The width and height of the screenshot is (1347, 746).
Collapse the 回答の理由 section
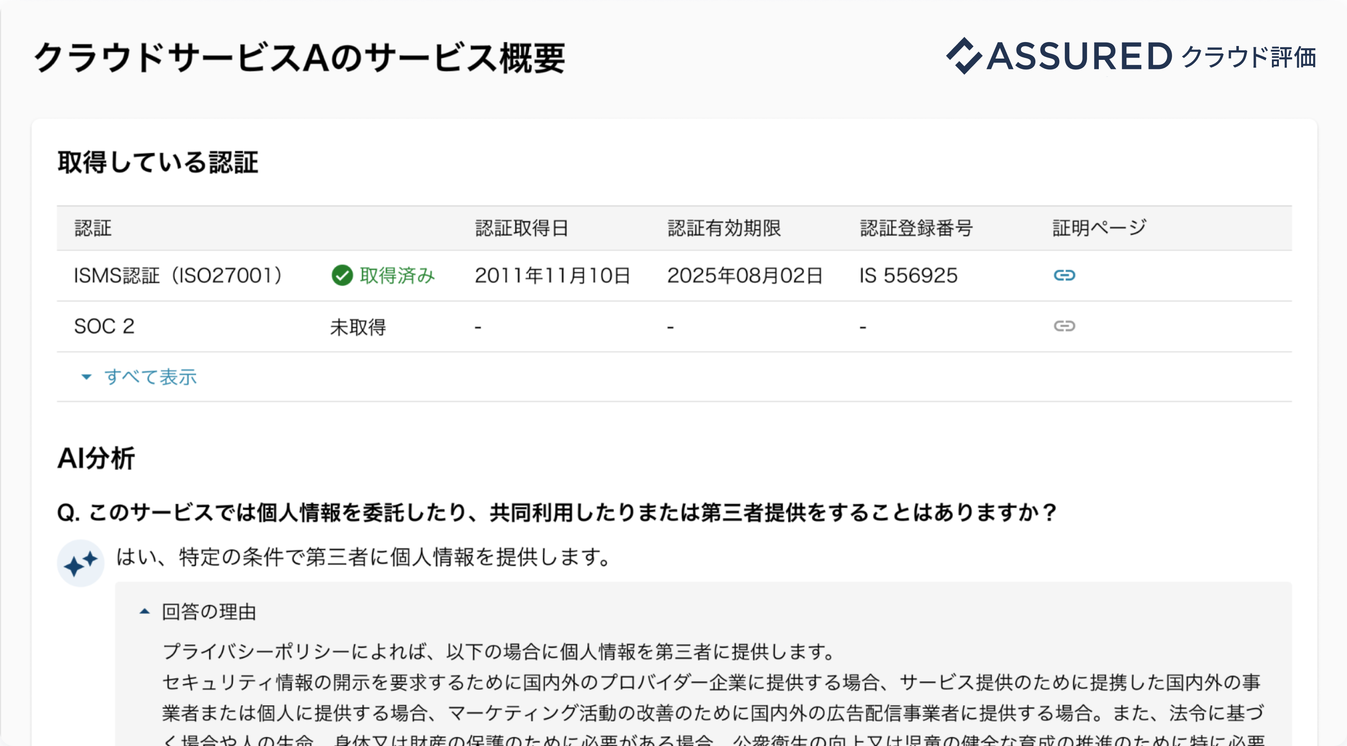point(145,611)
